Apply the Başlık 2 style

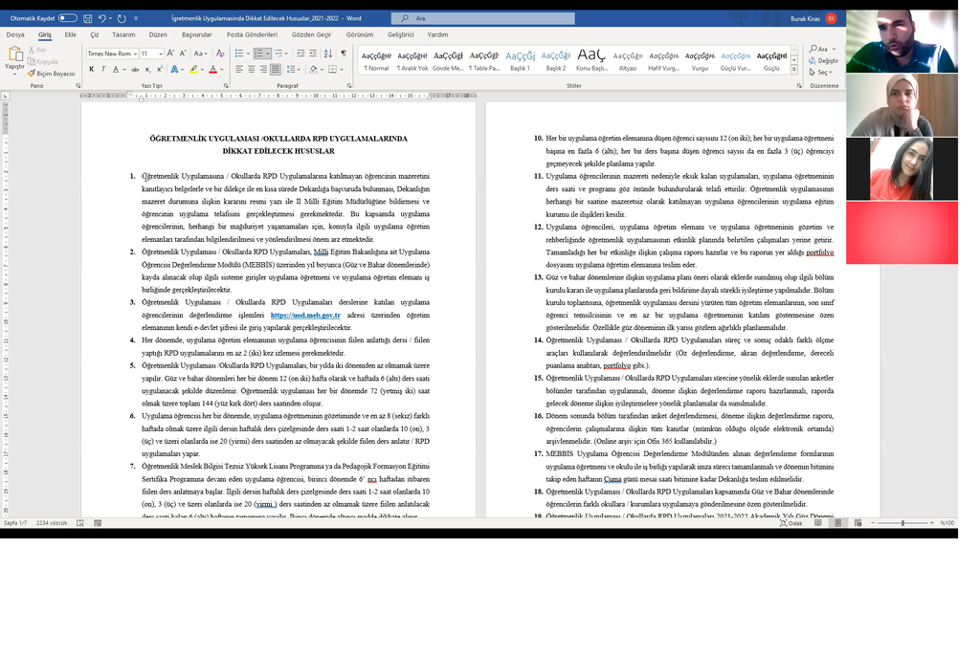[556, 60]
